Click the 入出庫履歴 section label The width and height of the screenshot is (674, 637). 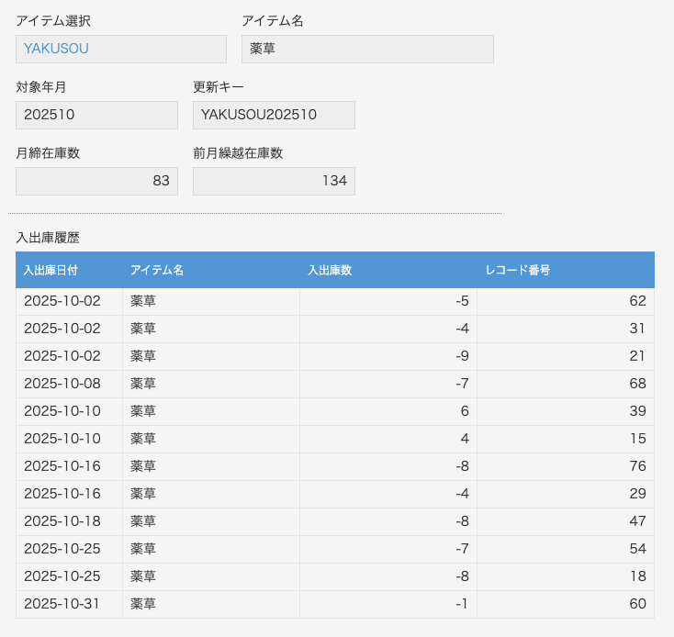click(48, 237)
